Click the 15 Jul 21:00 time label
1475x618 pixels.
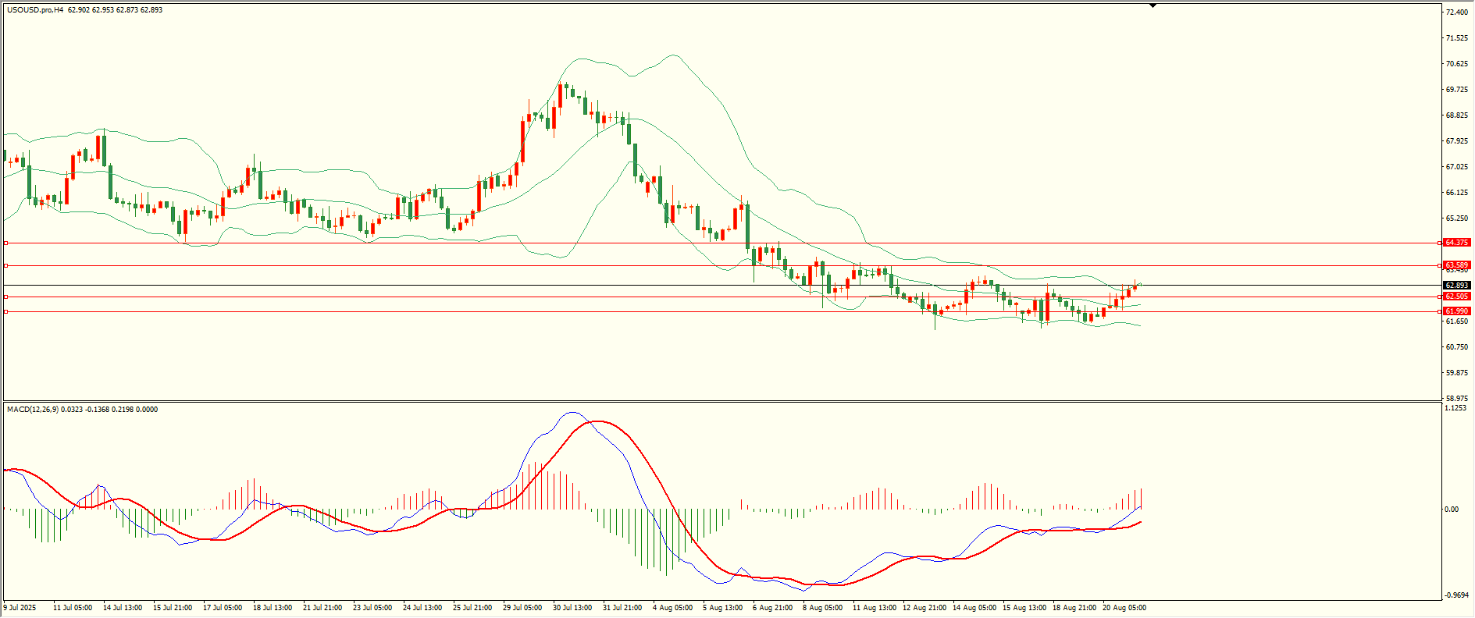(173, 608)
